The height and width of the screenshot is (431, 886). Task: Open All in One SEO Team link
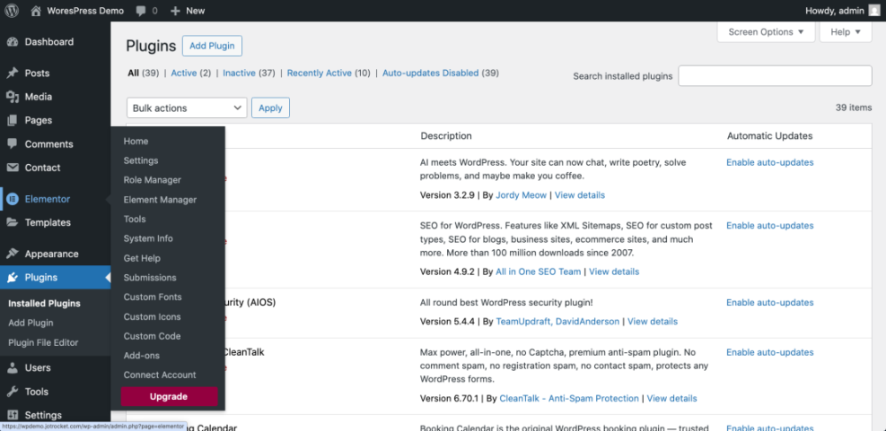click(538, 272)
